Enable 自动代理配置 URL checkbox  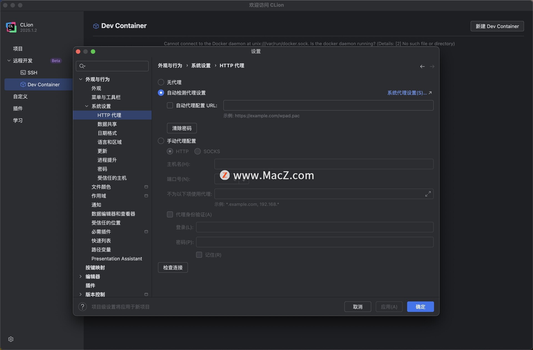pyautogui.click(x=170, y=105)
